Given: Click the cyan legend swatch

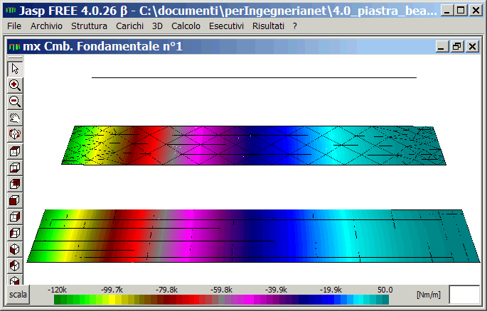Looking at the screenshot, I should [360, 300].
